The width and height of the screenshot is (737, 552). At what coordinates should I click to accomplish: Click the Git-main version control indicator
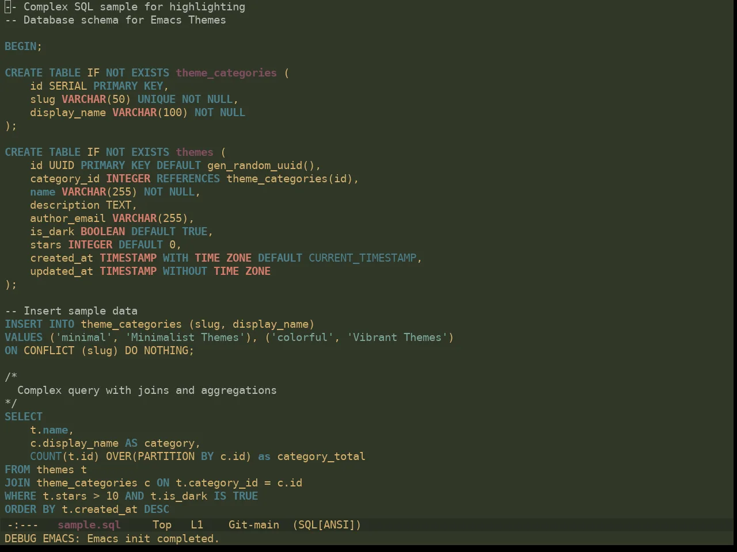[254, 524]
